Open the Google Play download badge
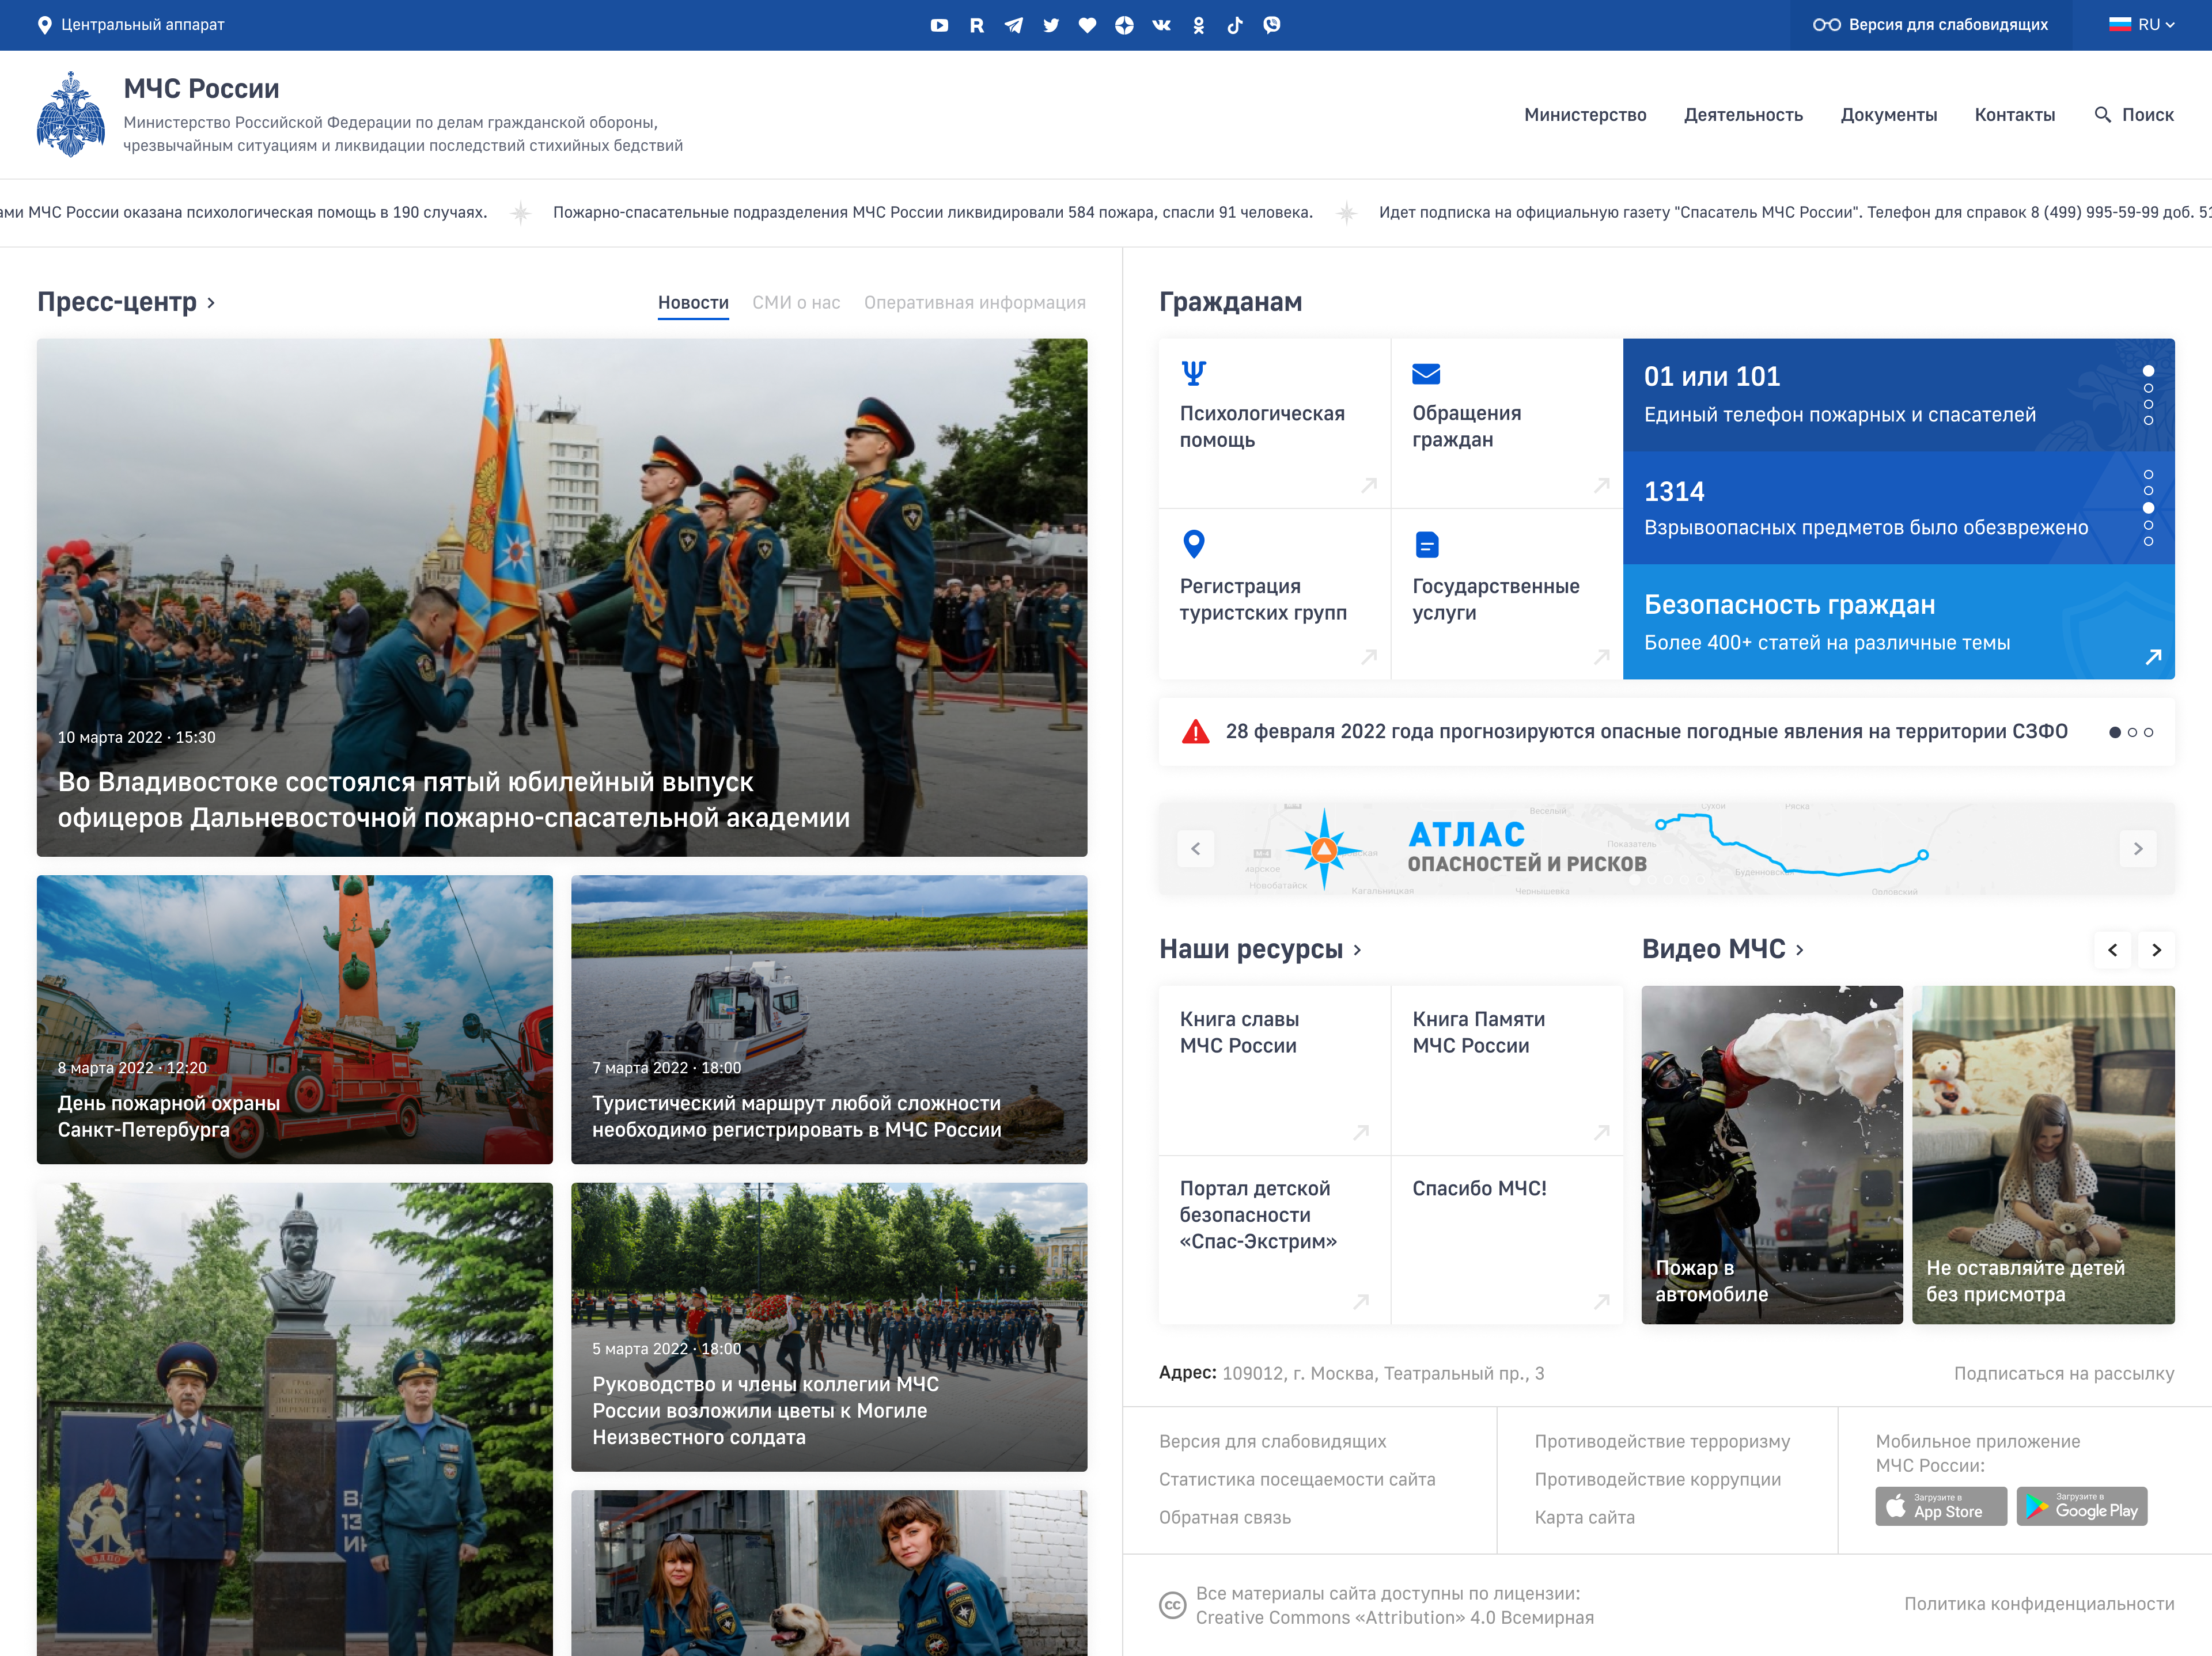 coord(2082,1506)
